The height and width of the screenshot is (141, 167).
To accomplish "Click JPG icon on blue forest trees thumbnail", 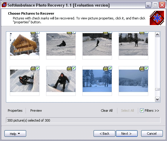I will coord(105,68).
